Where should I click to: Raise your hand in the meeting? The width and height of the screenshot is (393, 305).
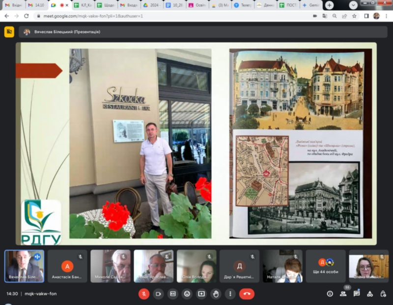click(x=215, y=294)
